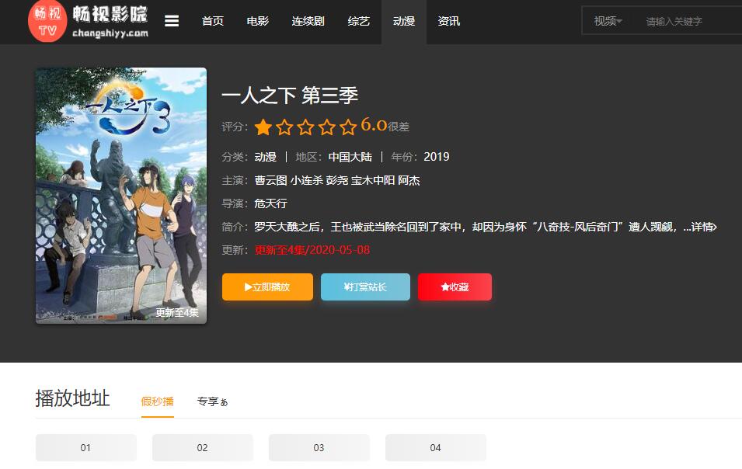Screen dimensions: 742x469
Task: Click actor name 宝木中阳
Action: point(373,181)
